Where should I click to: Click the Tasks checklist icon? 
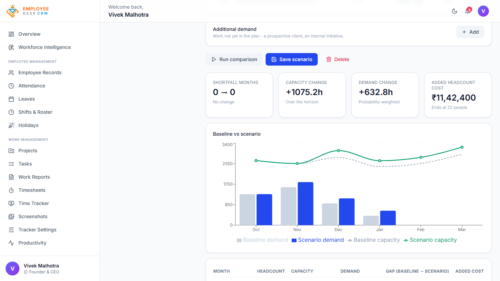11,164
